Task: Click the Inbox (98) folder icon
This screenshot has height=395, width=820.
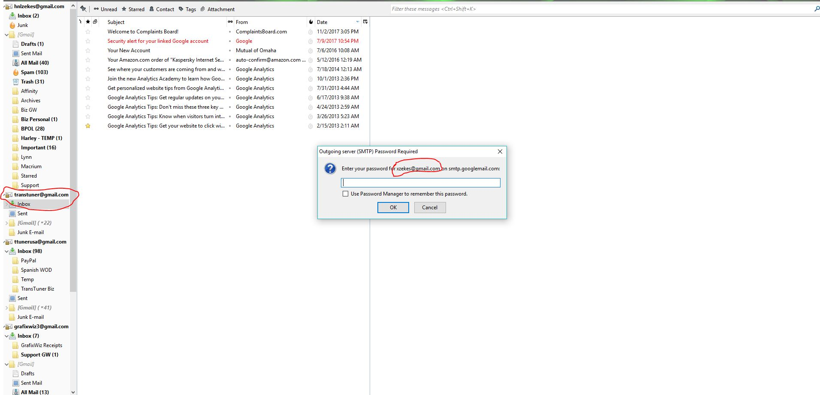Action: (x=13, y=251)
